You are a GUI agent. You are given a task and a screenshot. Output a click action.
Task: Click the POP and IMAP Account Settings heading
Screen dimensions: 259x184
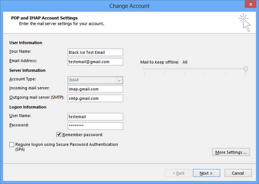coord(44,18)
